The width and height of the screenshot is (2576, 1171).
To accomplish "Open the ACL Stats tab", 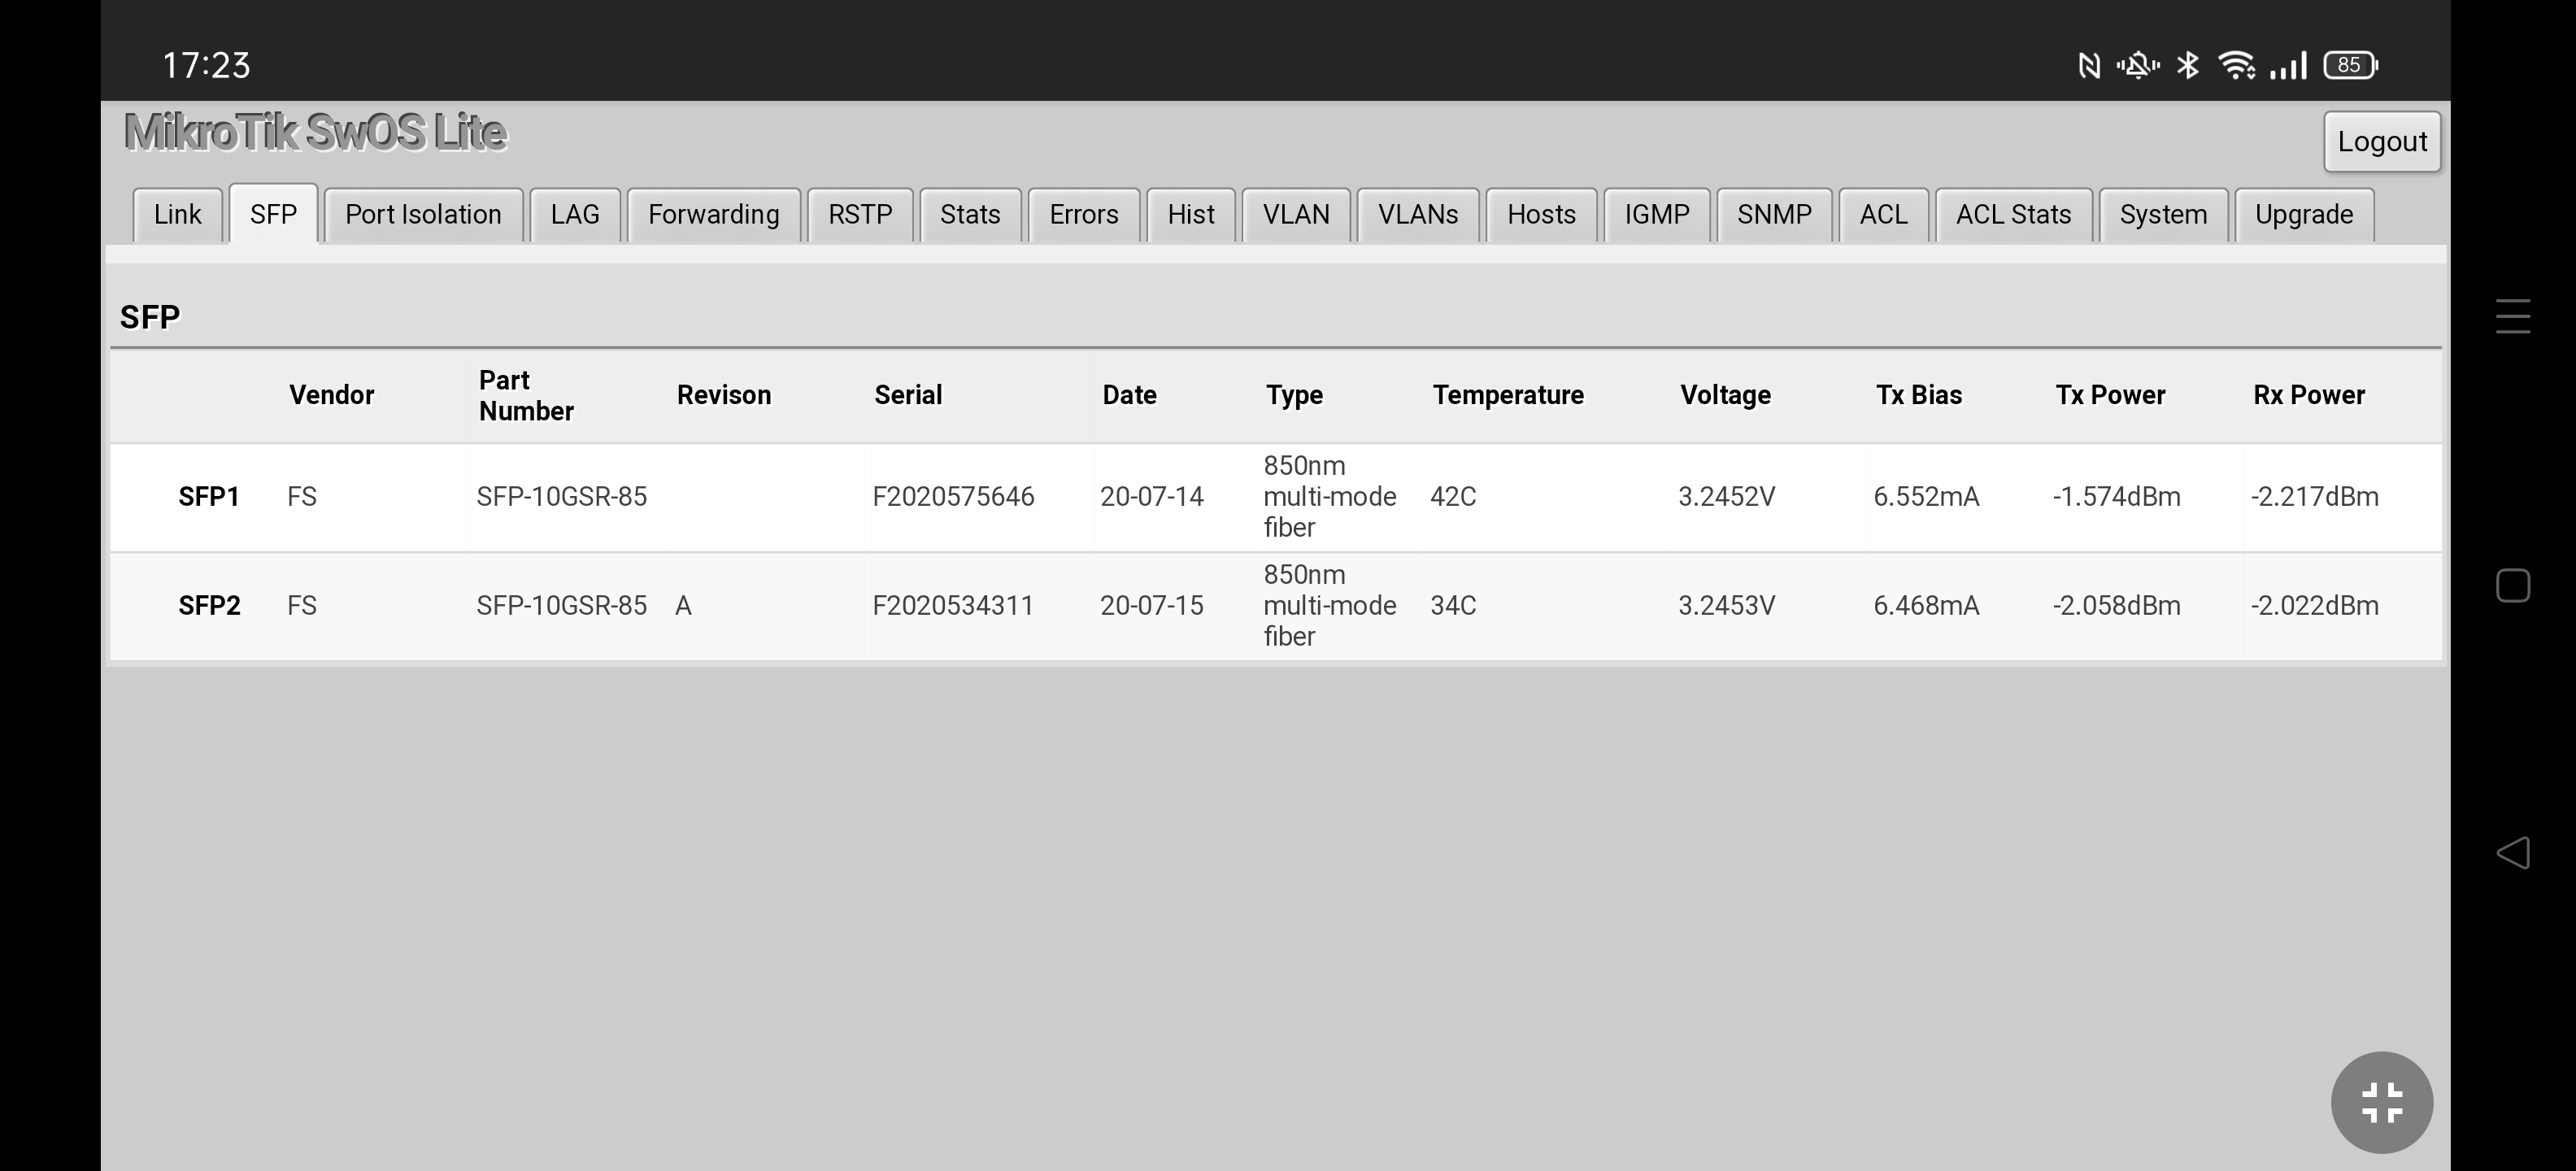I will pos(2013,215).
